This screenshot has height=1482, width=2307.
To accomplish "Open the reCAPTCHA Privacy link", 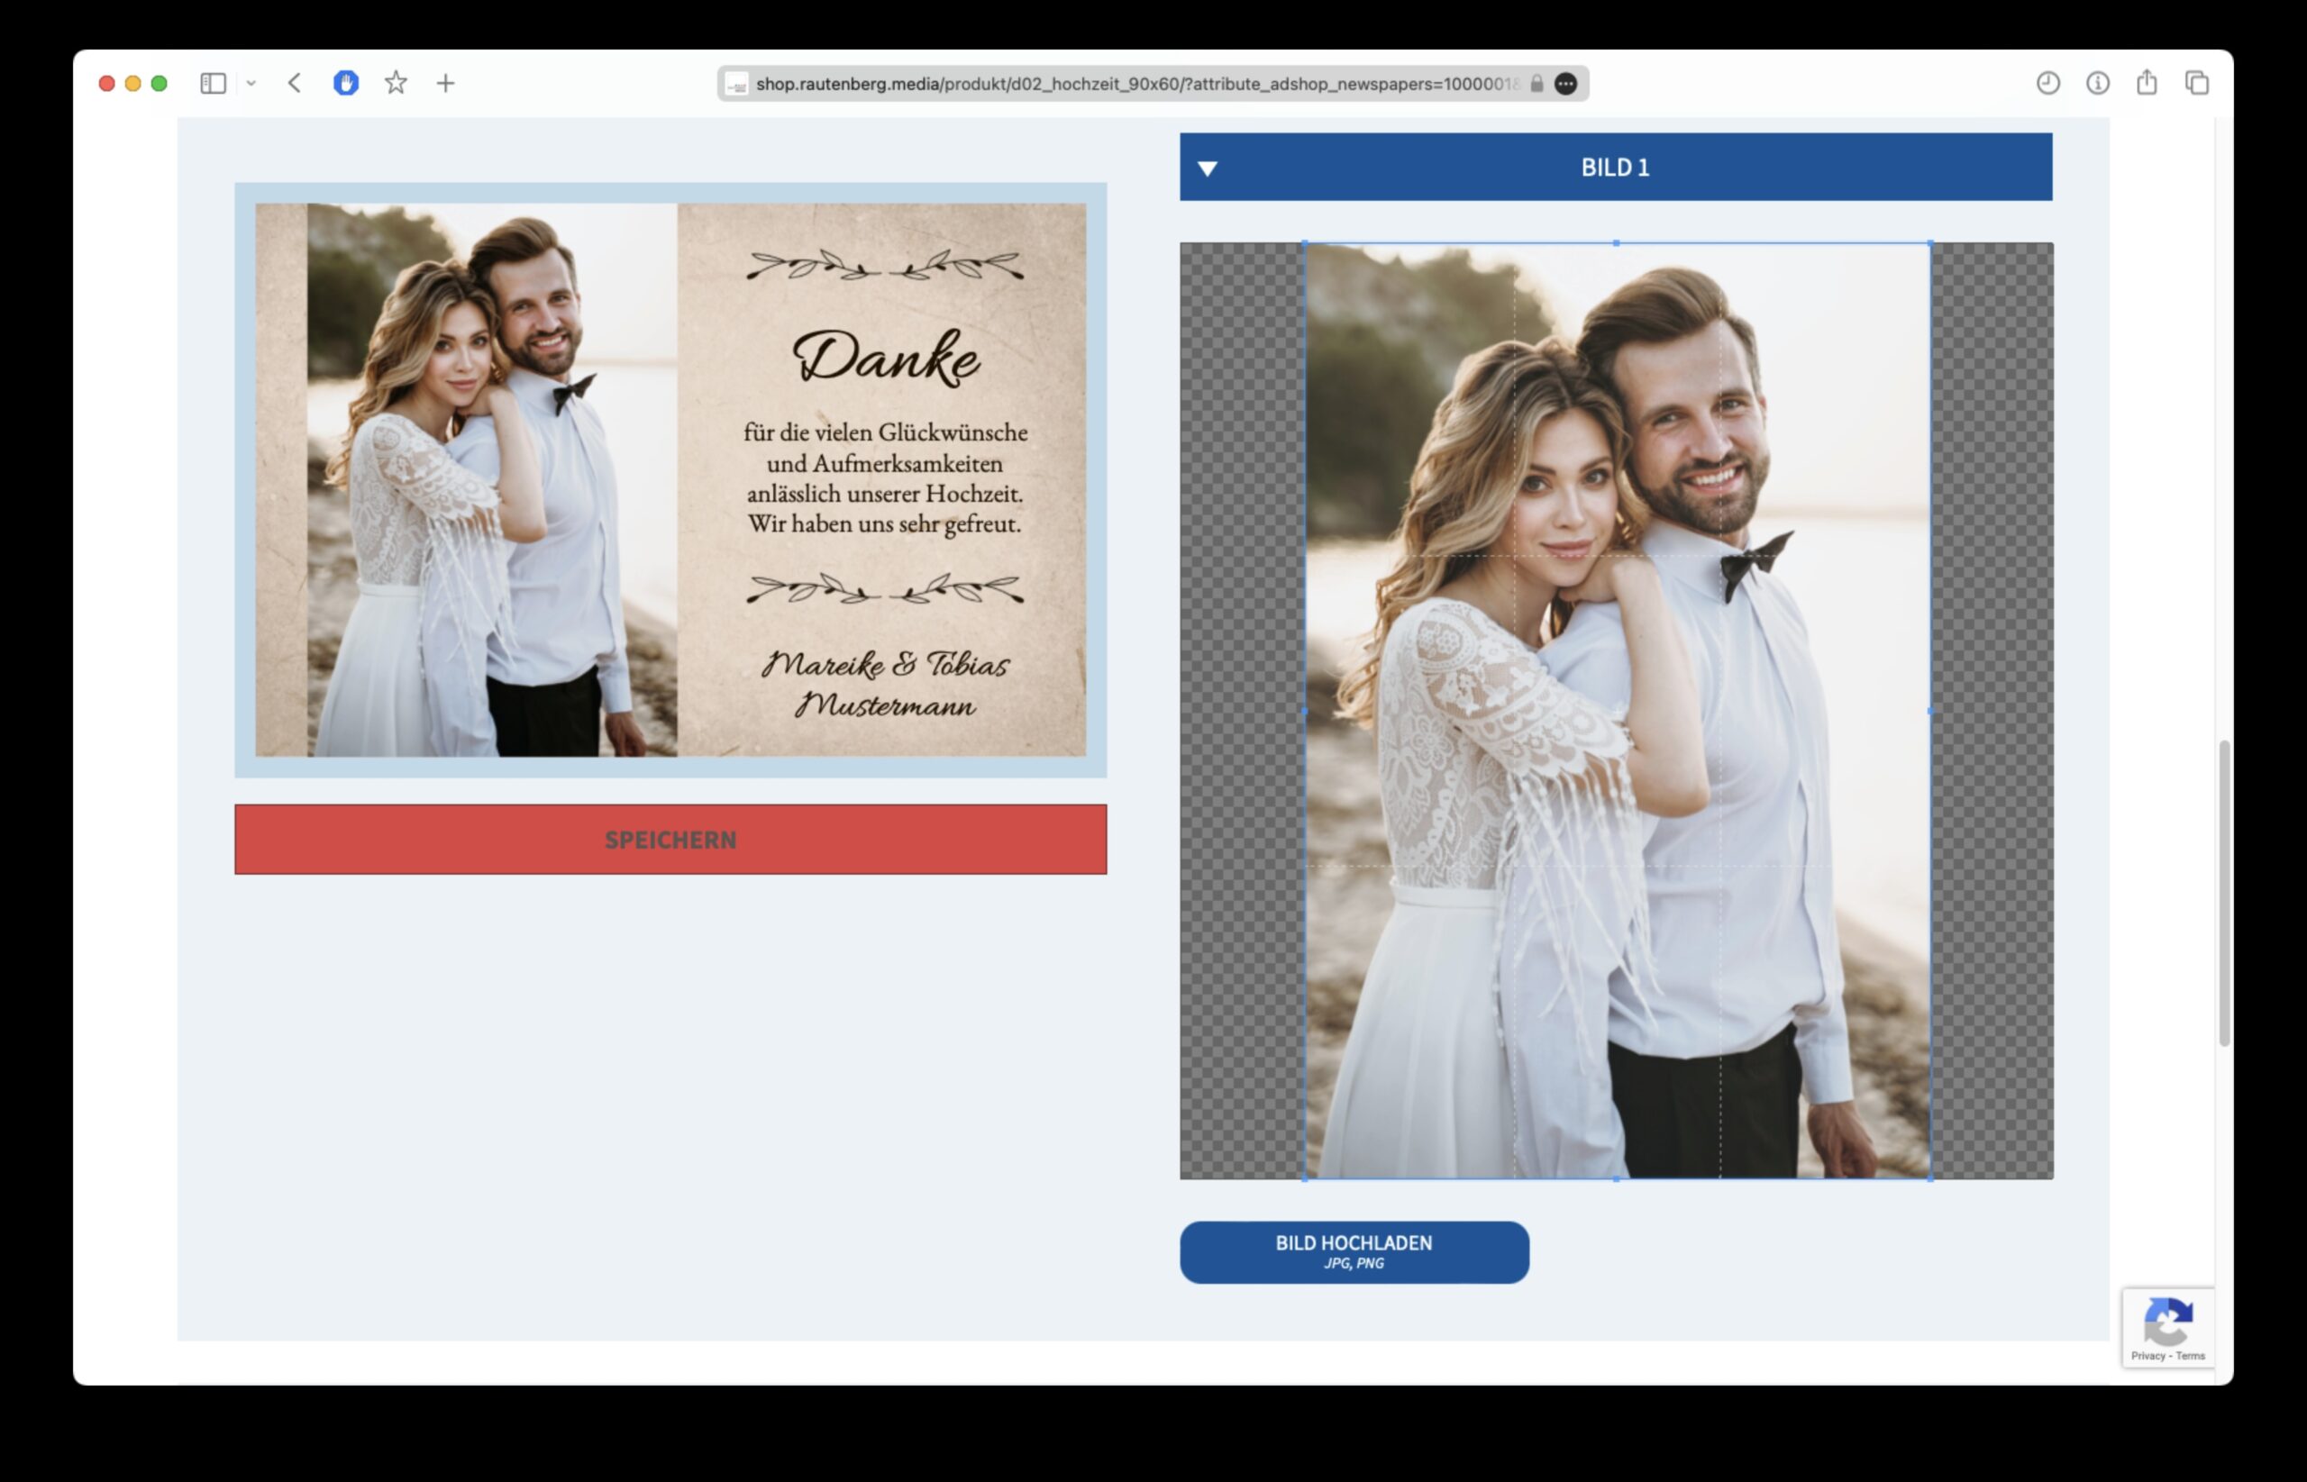I will [2147, 1355].
